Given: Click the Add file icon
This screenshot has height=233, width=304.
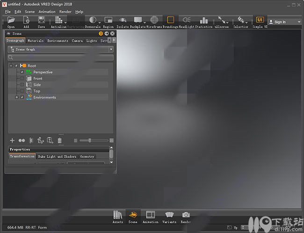Looking at the screenshot, I should coord(26,20).
